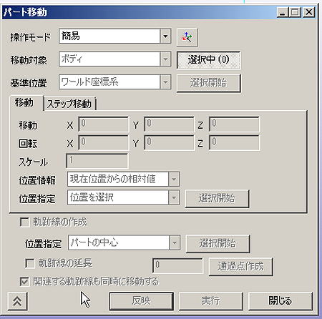Click the 移動 Z input field
The image size is (322, 319).
(x=235, y=124)
